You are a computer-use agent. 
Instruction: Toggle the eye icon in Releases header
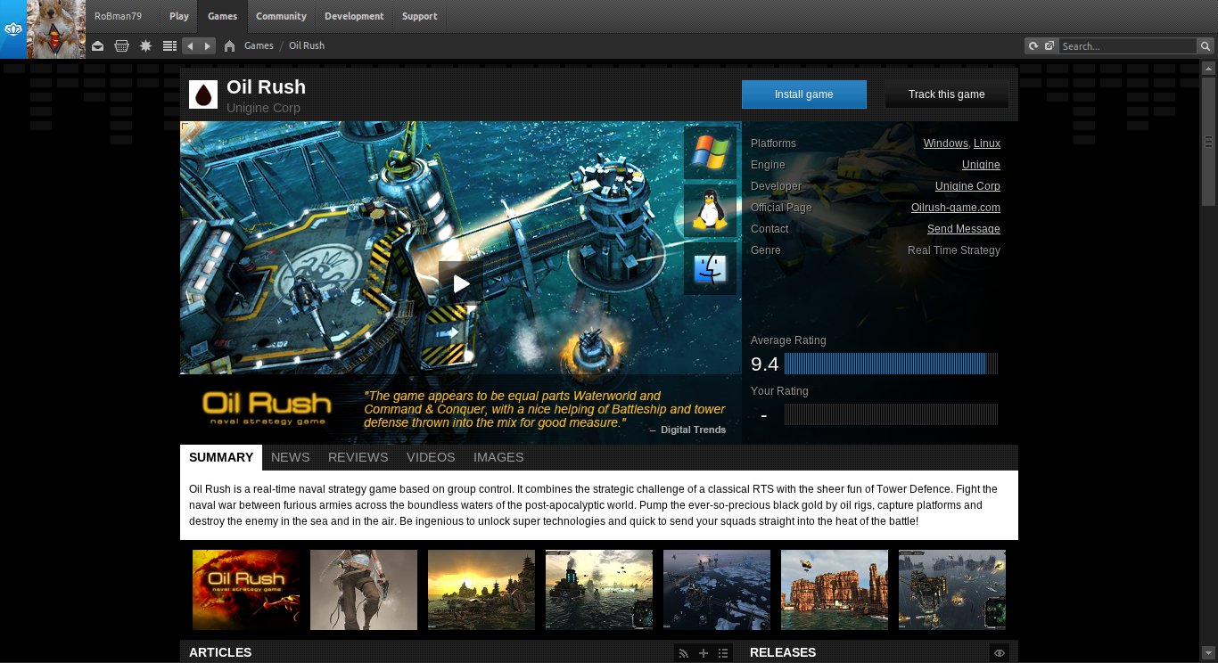pyautogui.click(x=1000, y=653)
